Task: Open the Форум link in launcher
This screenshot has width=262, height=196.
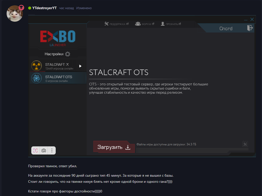Action: tap(144, 24)
